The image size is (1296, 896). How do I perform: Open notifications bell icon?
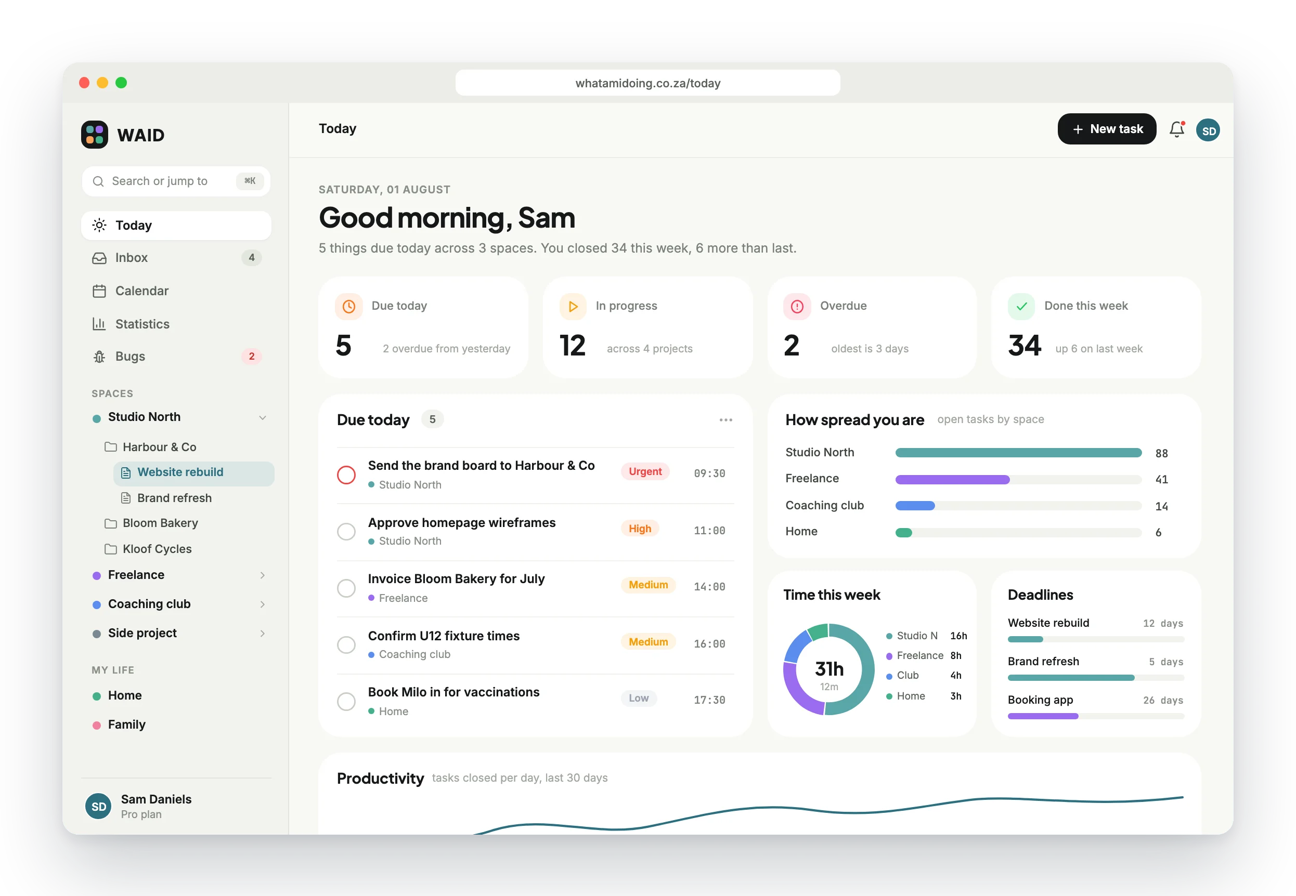(1177, 130)
